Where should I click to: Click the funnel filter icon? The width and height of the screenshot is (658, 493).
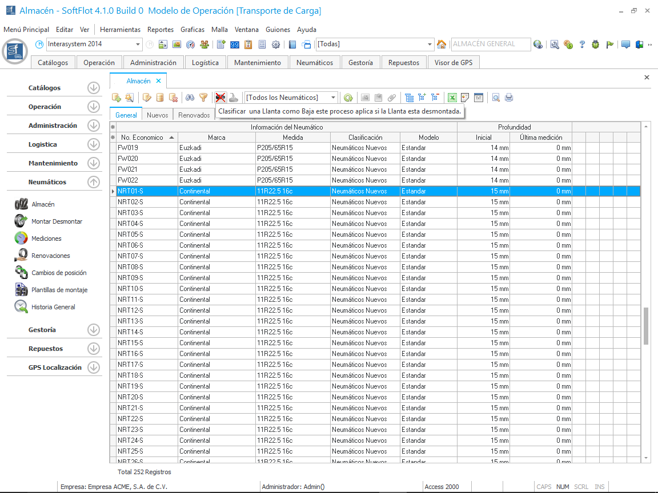coord(203,98)
